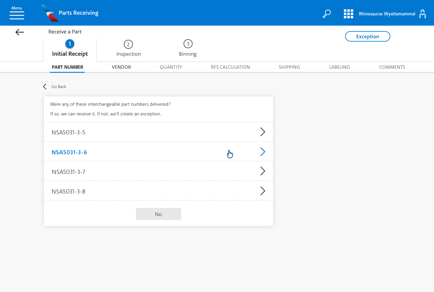This screenshot has width=434, height=292.
Task: Expand chevron for NSA5031-3-6
Action: point(263,152)
